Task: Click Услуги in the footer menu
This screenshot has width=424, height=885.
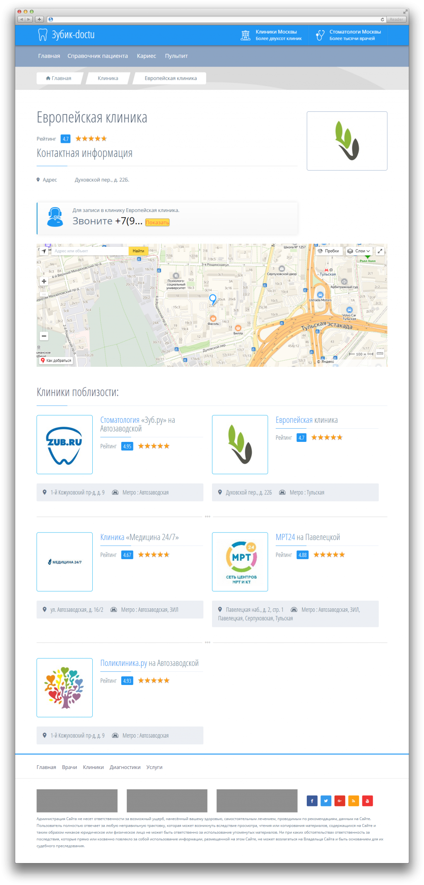Action: 154,767
